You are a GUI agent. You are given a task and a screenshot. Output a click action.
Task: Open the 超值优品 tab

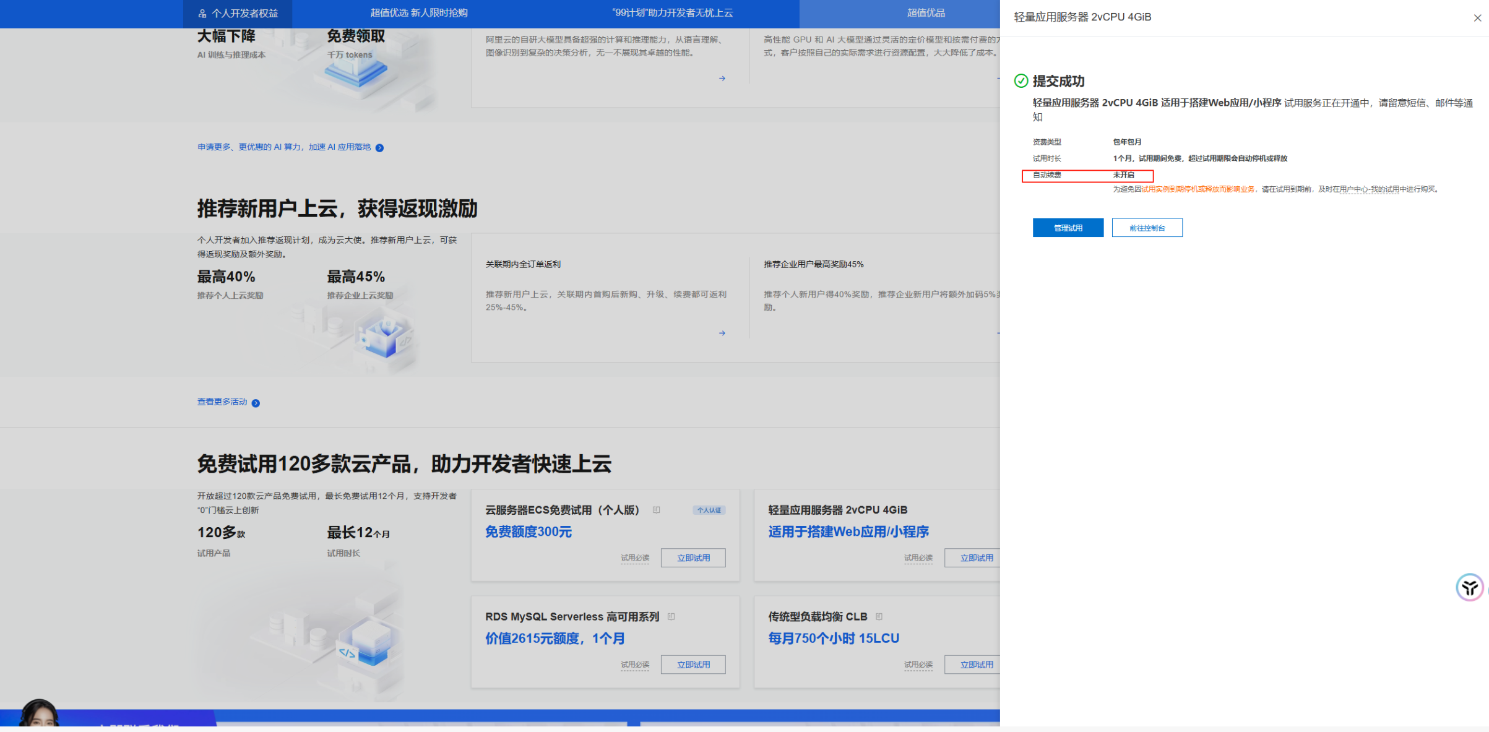(x=925, y=13)
